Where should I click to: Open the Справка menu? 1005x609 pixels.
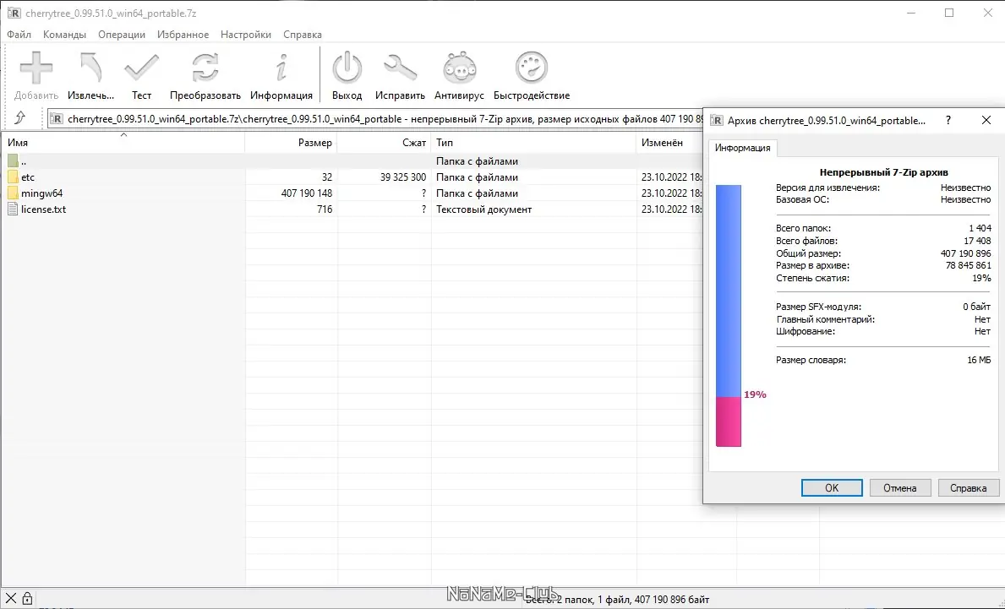302,35
